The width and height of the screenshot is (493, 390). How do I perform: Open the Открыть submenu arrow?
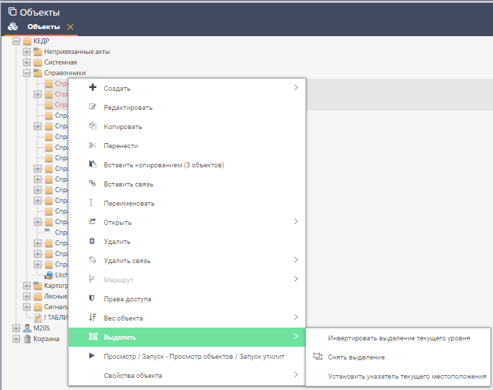pos(295,222)
